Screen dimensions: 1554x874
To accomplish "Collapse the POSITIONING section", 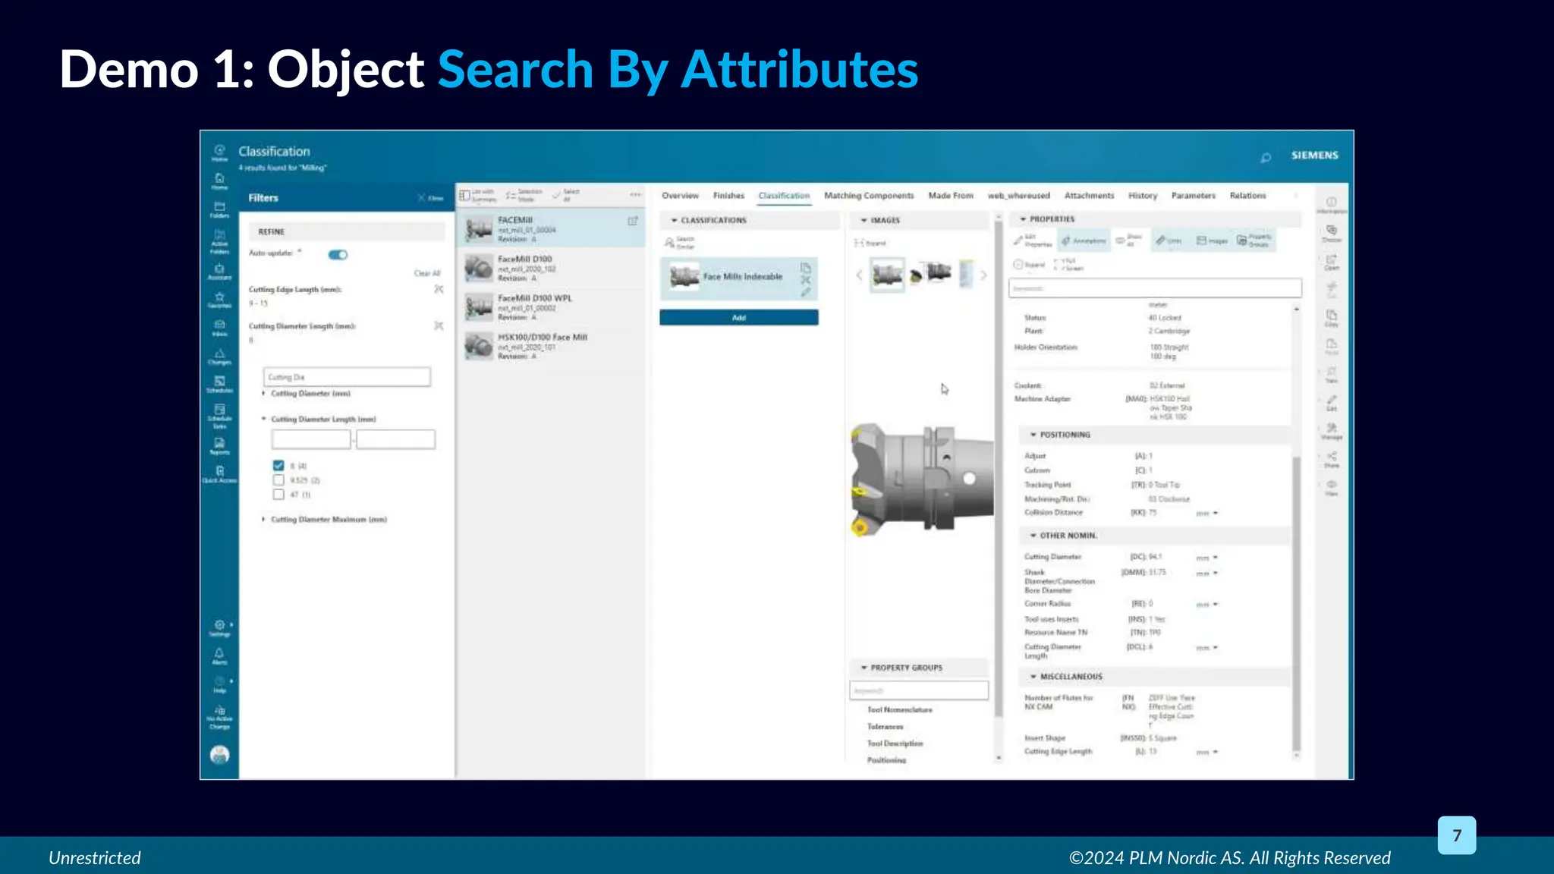I will point(1033,435).
